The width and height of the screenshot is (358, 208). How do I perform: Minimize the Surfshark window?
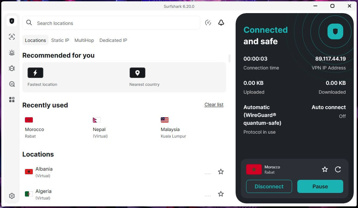pos(315,6)
